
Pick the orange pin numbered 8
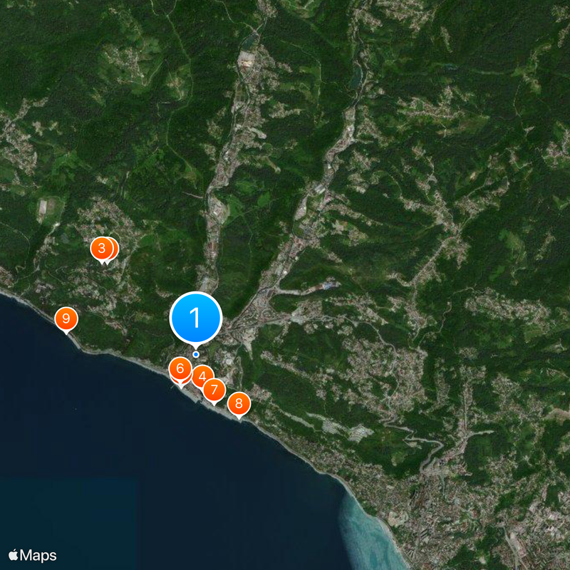pyautogui.click(x=239, y=404)
